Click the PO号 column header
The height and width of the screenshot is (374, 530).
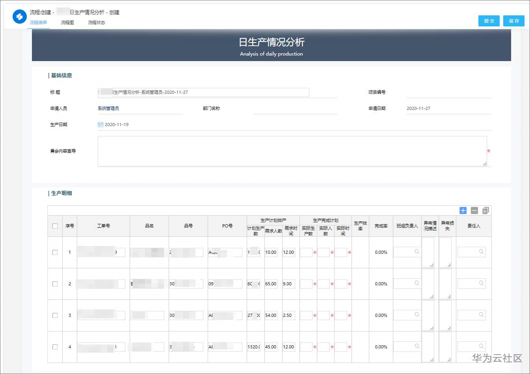coord(227,226)
